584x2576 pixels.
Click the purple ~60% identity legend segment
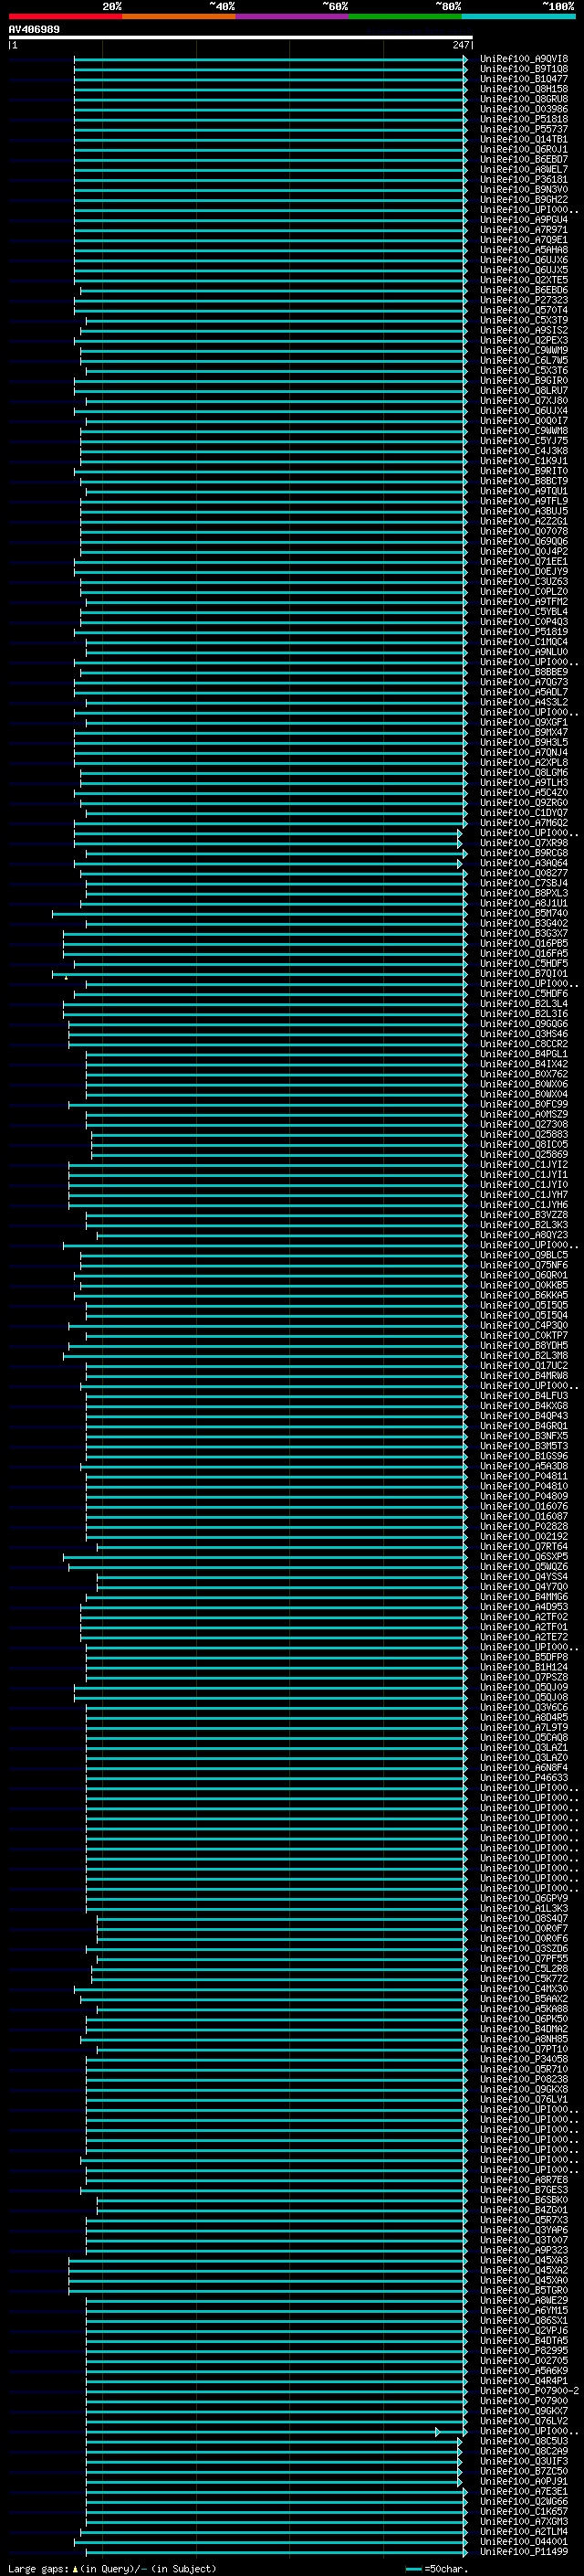pos(293,16)
